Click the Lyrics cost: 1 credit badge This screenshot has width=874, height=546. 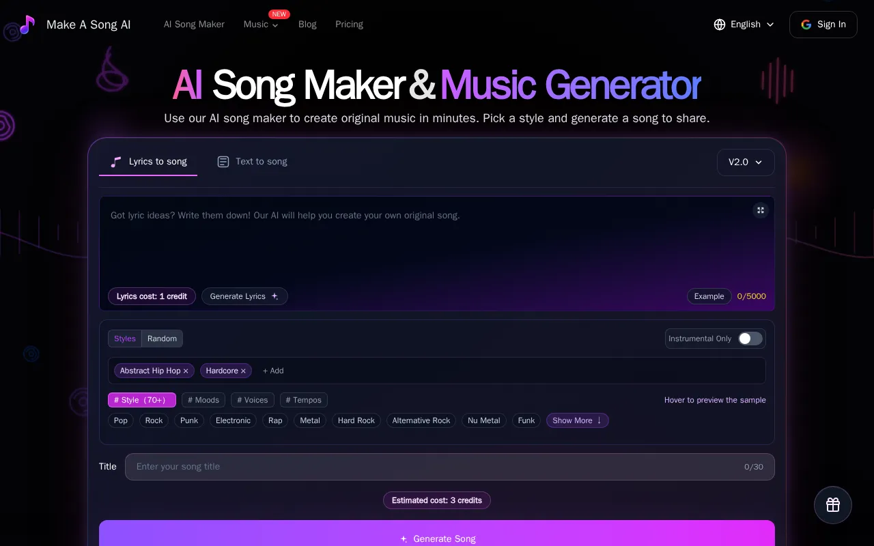152,296
